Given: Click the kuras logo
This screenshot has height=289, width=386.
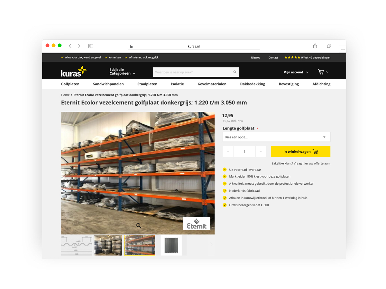Looking at the screenshot, I should [x=74, y=72].
